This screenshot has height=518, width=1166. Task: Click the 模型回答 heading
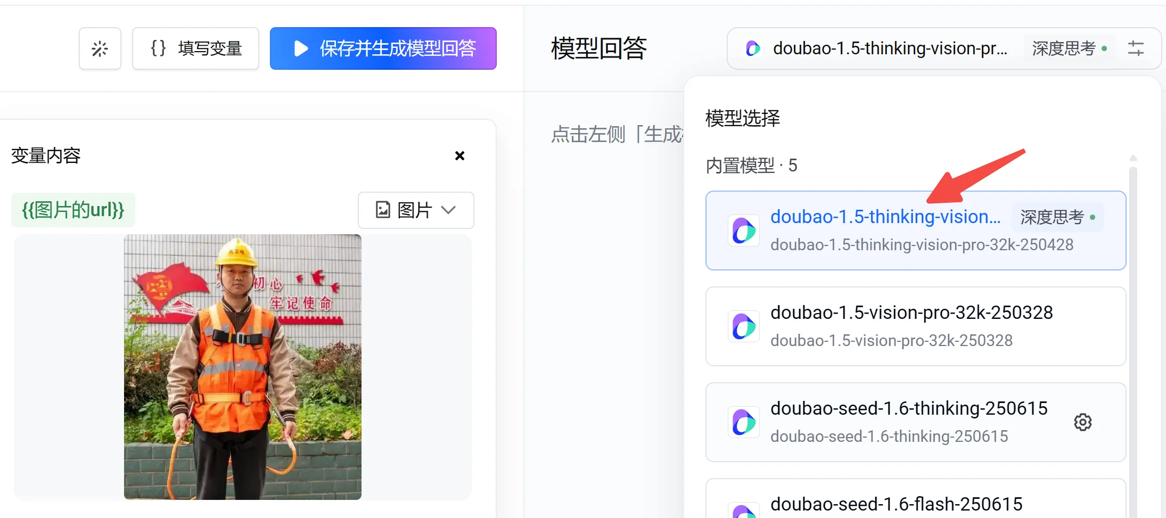(599, 48)
